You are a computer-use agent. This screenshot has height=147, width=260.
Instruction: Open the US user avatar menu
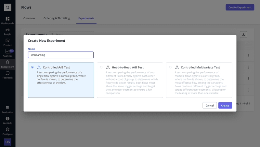(7, 142)
